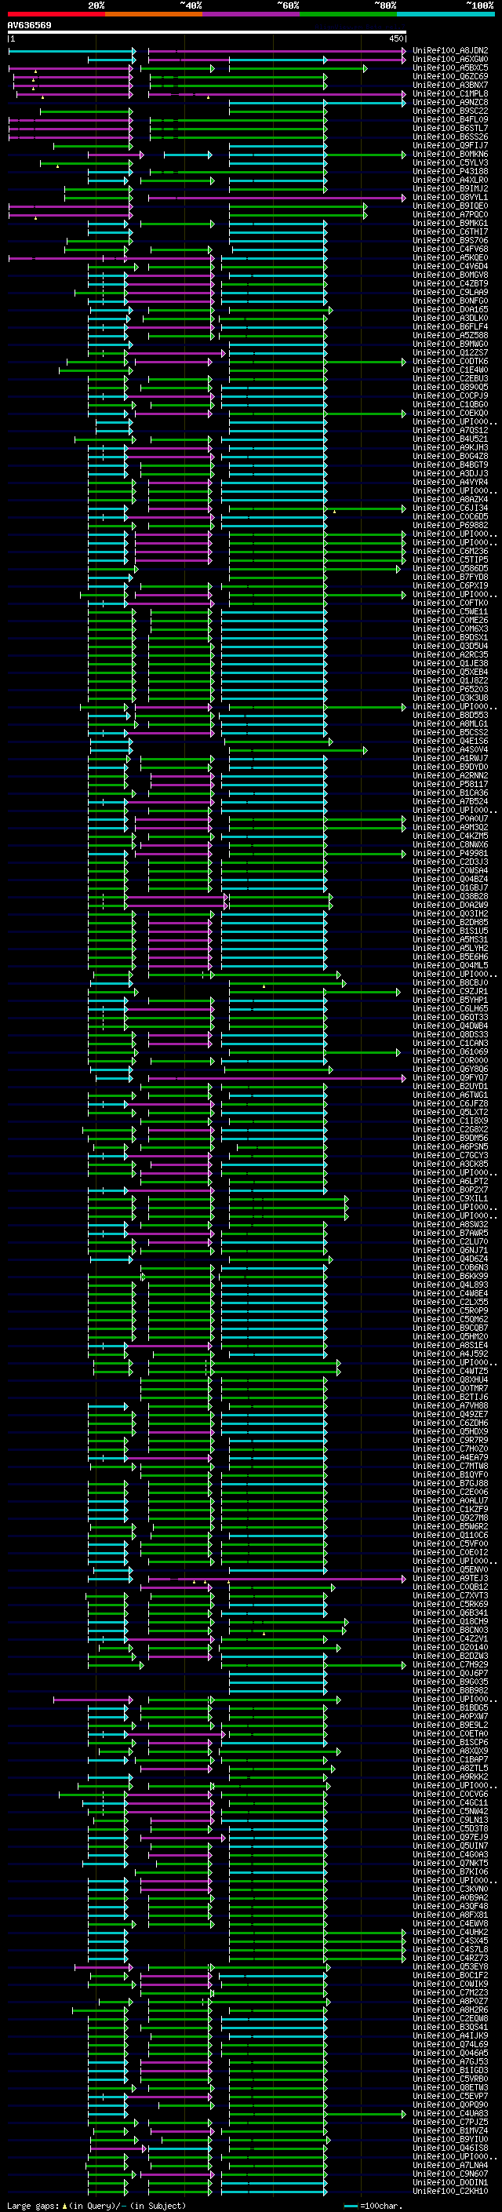Screen dimensions: 502x2212
Task: Choose the UniRef100_C5YLV3 hit label
Action: point(450,163)
